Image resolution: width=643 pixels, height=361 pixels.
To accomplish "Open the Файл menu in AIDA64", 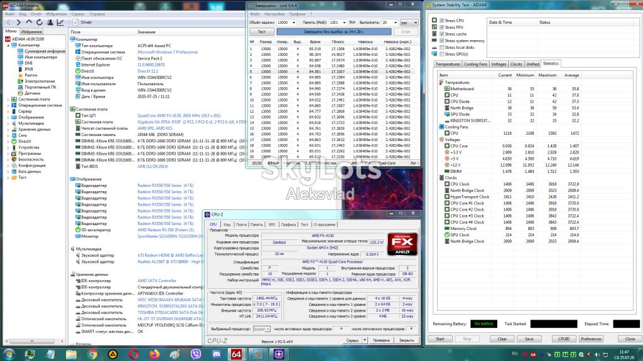I will (9, 14).
